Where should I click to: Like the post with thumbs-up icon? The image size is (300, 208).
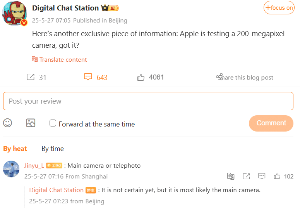[141, 77]
